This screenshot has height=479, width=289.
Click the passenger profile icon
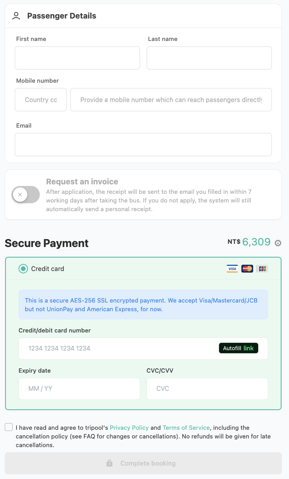(16, 16)
